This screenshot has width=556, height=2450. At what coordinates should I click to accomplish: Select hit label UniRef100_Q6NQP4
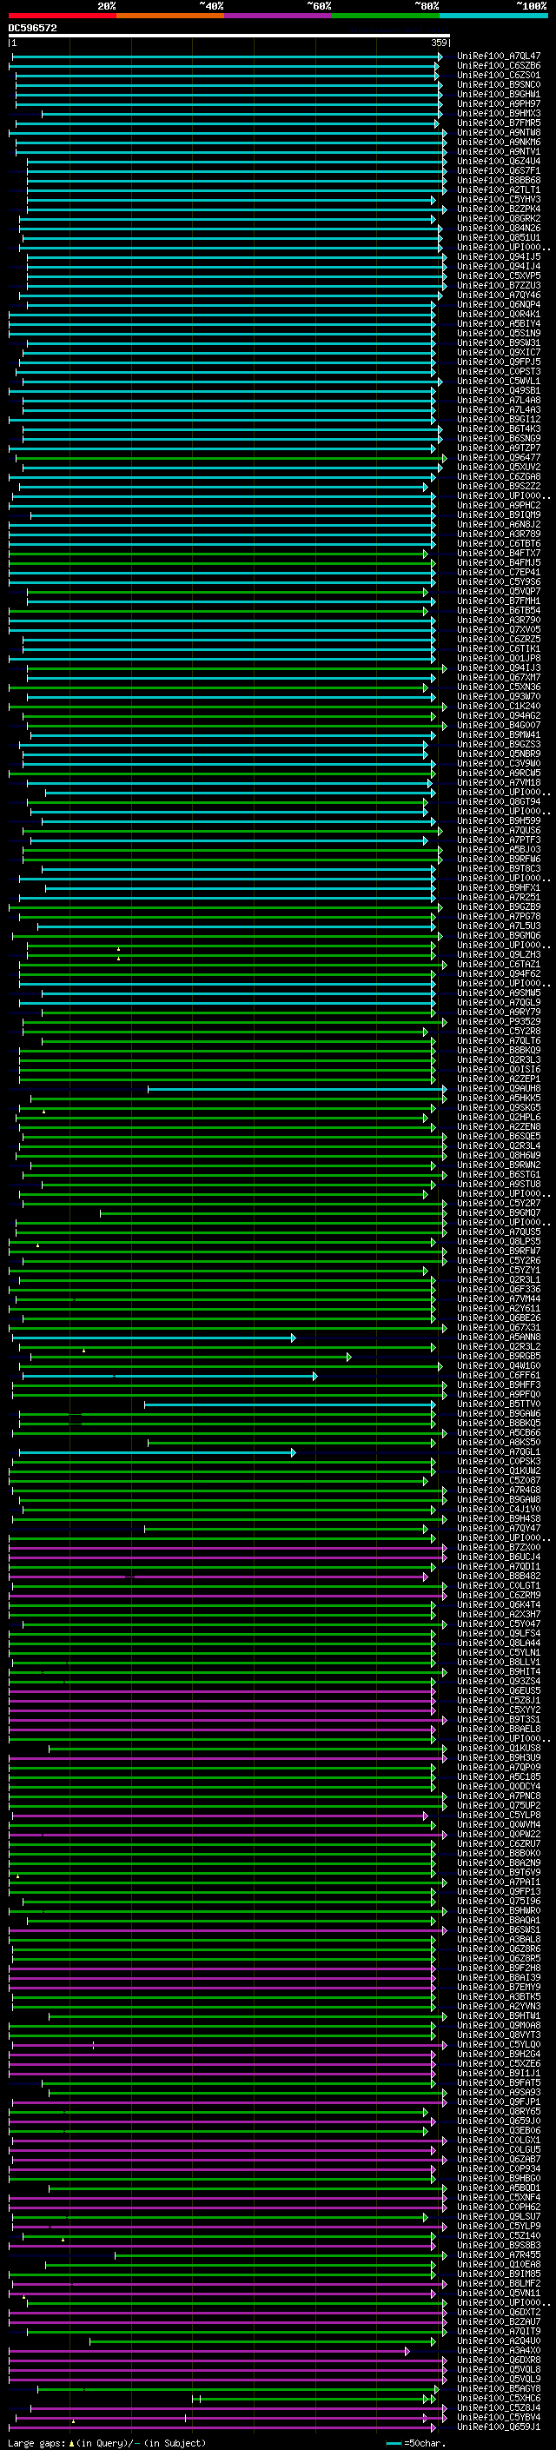(x=498, y=304)
